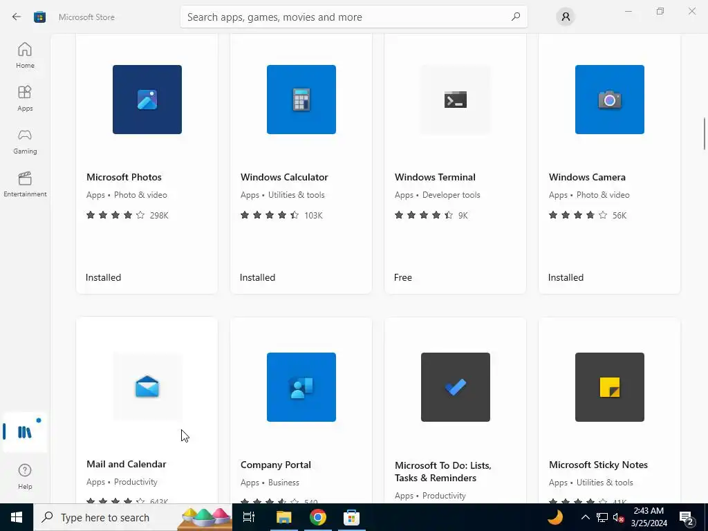Open the notification center icon
Screen dimensions: 708x531
687,517
